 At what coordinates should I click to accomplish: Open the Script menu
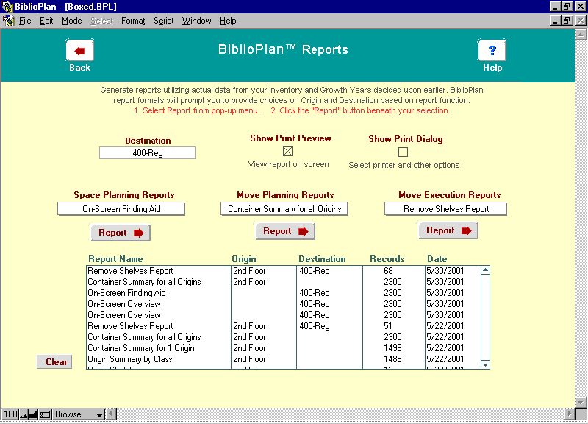pyautogui.click(x=163, y=21)
